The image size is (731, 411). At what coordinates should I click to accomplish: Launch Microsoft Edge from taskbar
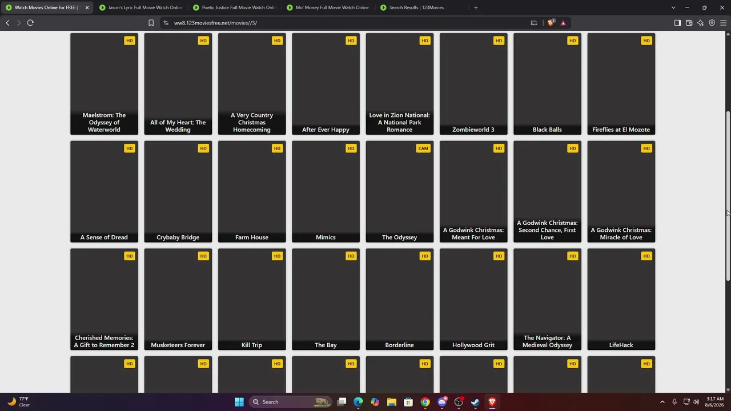coord(358,402)
